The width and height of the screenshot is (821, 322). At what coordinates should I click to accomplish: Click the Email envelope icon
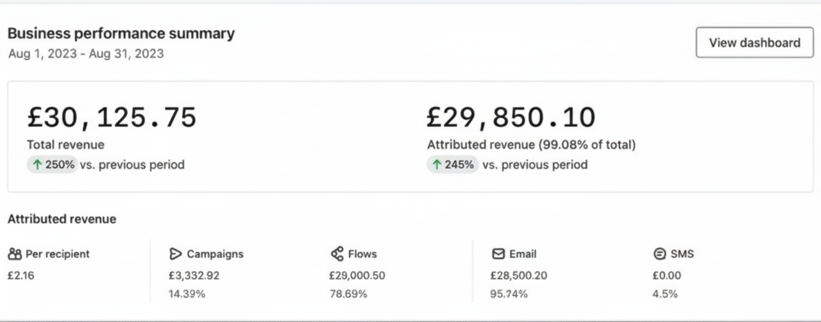(498, 254)
